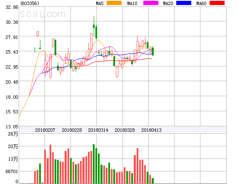Click the 18.00 price axis label
250x184 pixels.
12,97
